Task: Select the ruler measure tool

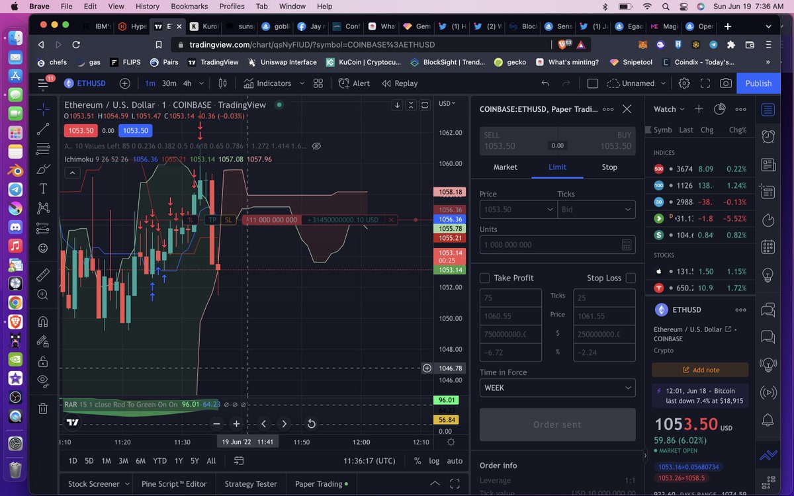Action: click(43, 274)
